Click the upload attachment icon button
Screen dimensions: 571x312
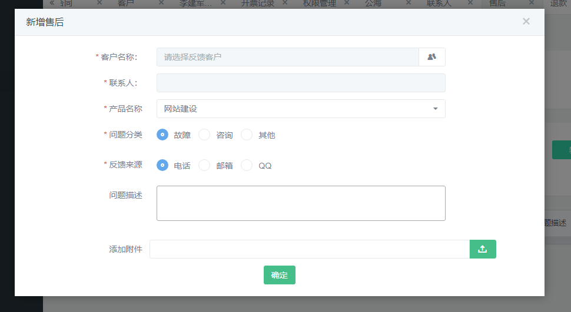coord(483,249)
